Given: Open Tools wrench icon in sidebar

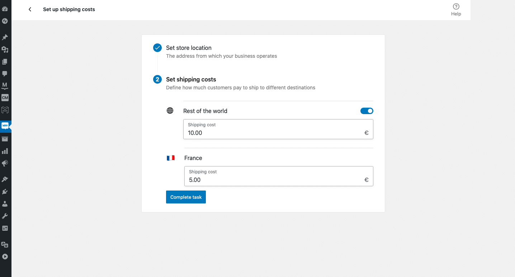Looking at the screenshot, I should coord(5,216).
